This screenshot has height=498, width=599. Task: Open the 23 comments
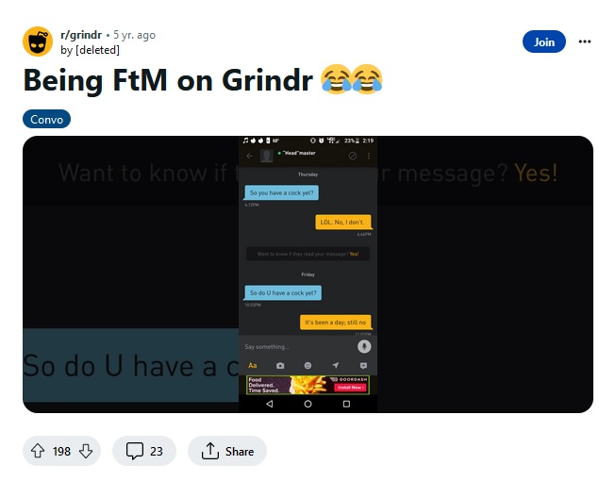144,451
